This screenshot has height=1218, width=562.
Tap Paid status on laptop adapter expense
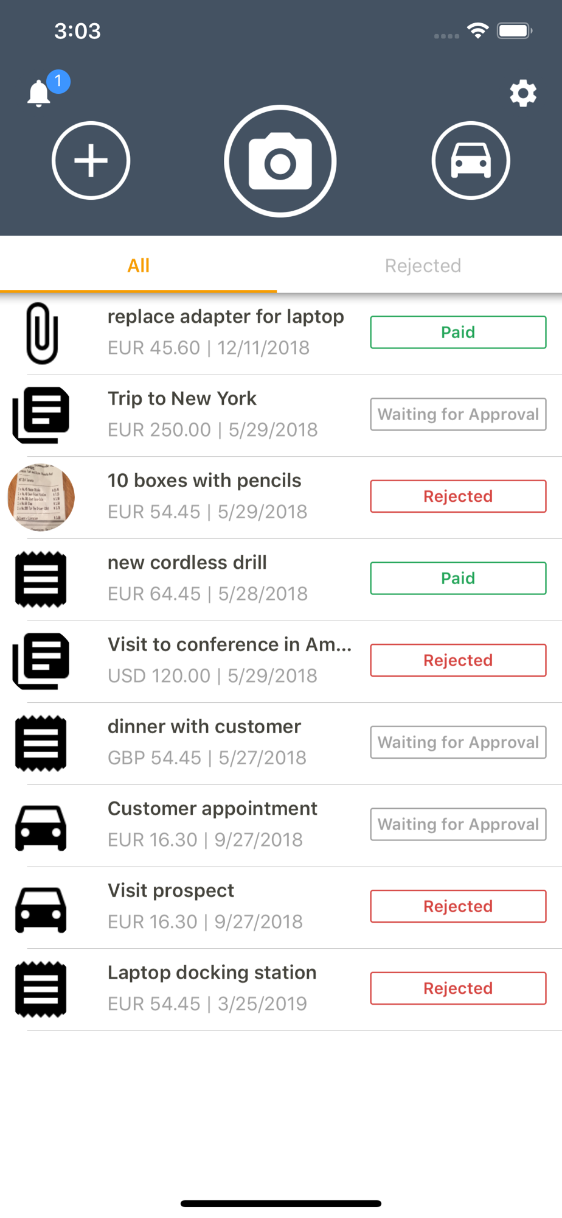tap(458, 333)
